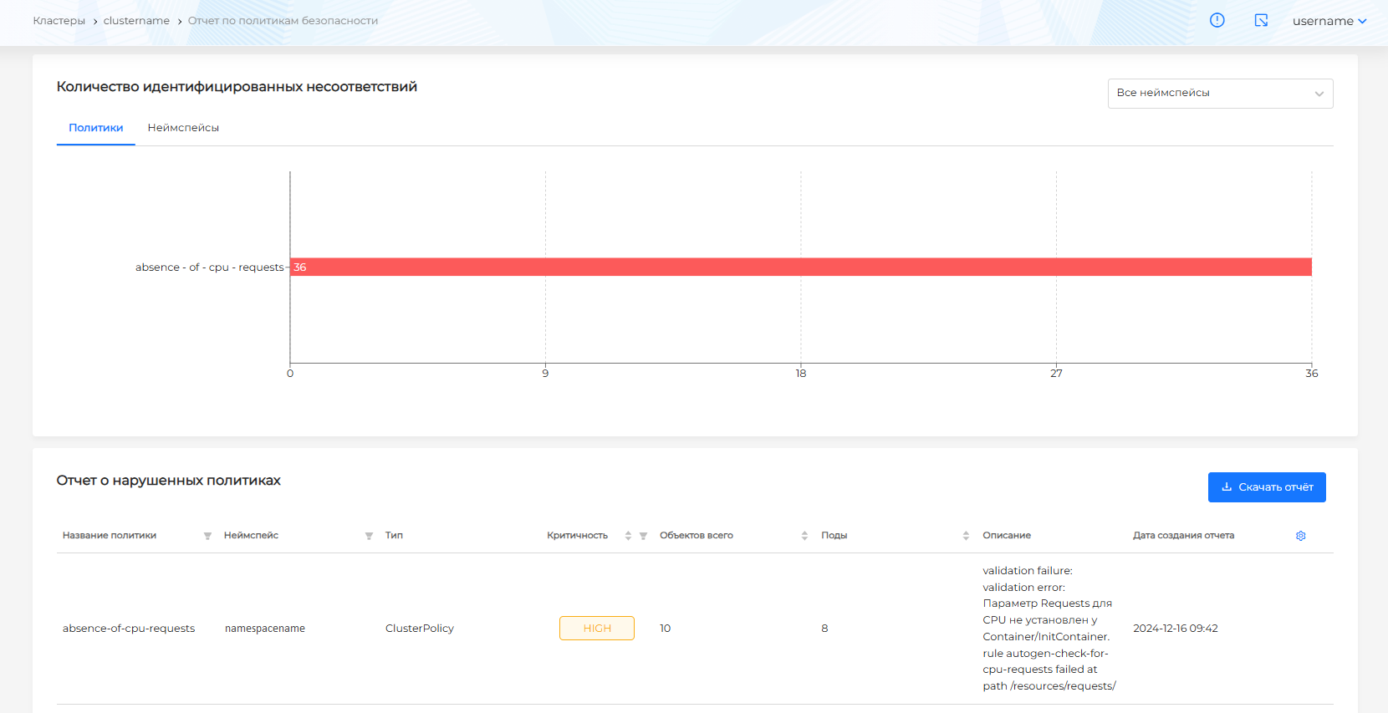
Task: Select absence-of-cpu-requests policy name in table
Action: click(x=129, y=629)
